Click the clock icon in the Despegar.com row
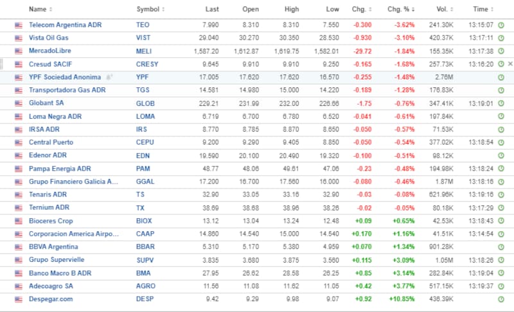The image size is (514, 312). click(501, 300)
